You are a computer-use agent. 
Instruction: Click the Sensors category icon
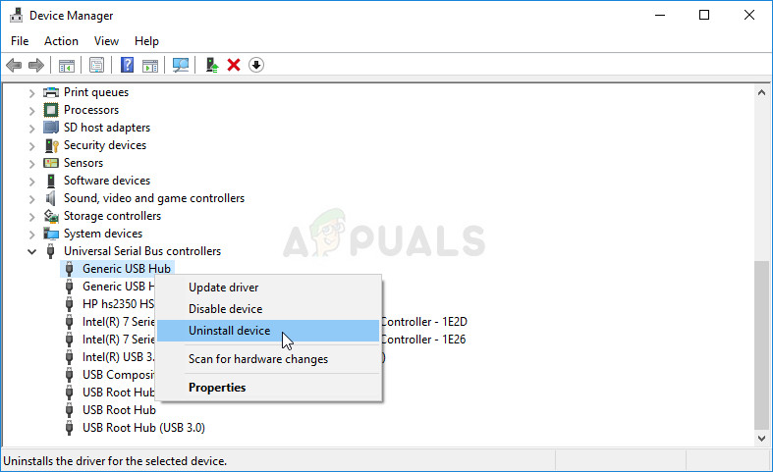(x=51, y=163)
